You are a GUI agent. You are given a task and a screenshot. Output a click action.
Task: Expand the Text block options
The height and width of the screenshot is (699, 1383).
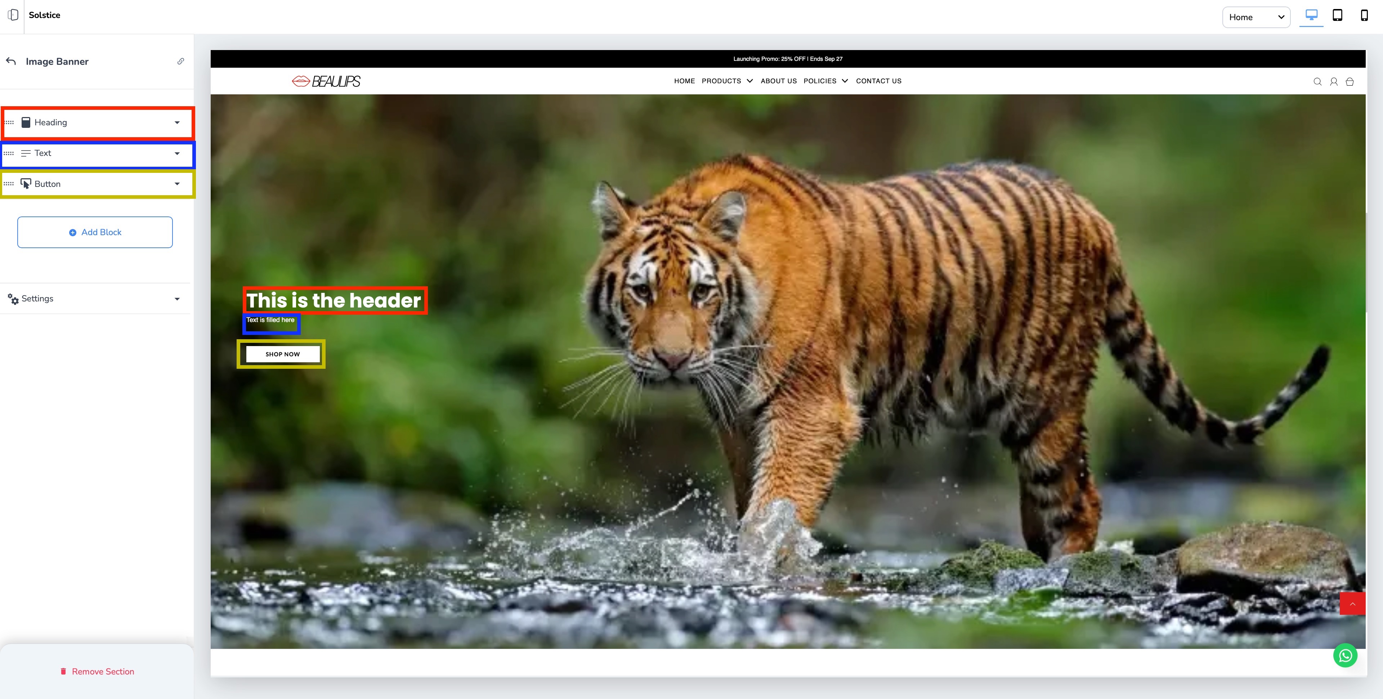tap(176, 153)
